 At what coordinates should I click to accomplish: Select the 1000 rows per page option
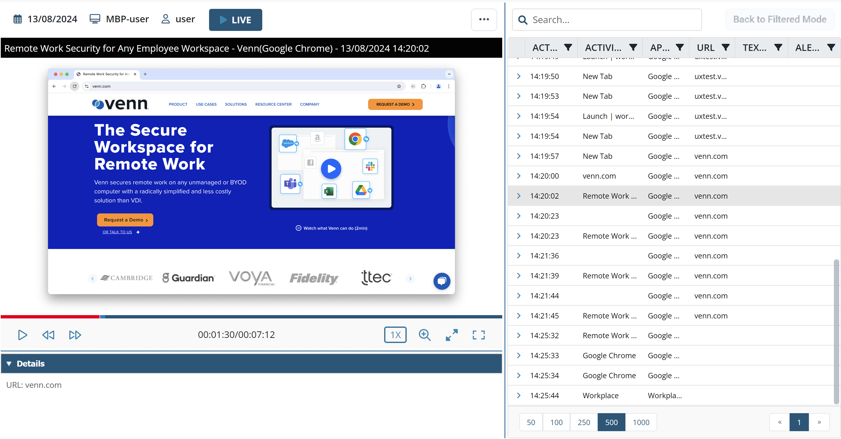click(641, 422)
